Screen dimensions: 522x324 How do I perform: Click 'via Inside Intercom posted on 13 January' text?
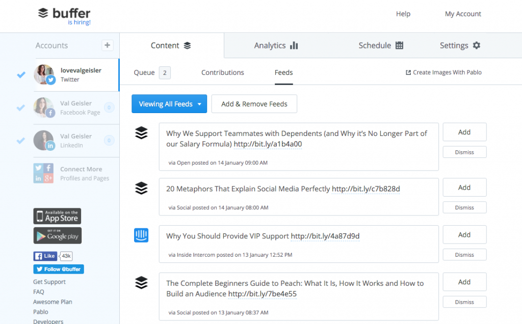[230, 255]
